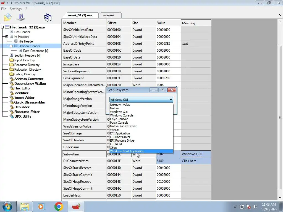283x212 pixels.
Task: Click the Address Converter tool icon
Action: pyautogui.click(x=12, y=79)
